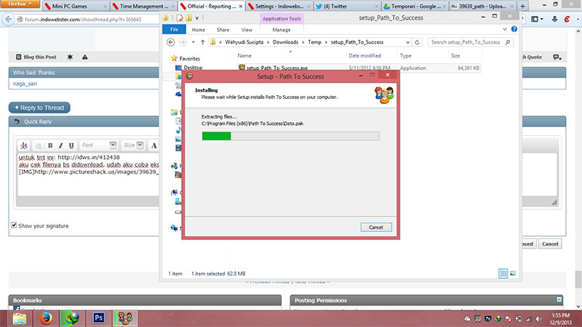Open File menu in Explorer window

(174, 30)
